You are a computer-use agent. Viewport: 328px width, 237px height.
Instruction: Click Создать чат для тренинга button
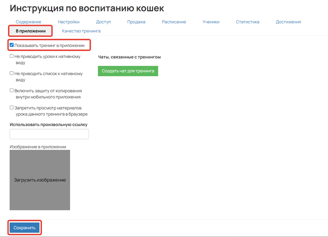[128, 71]
